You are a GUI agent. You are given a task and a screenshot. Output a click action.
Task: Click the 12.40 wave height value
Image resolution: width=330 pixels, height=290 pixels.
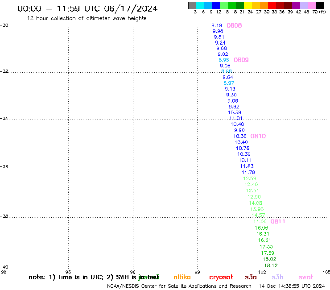tap(251, 185)
